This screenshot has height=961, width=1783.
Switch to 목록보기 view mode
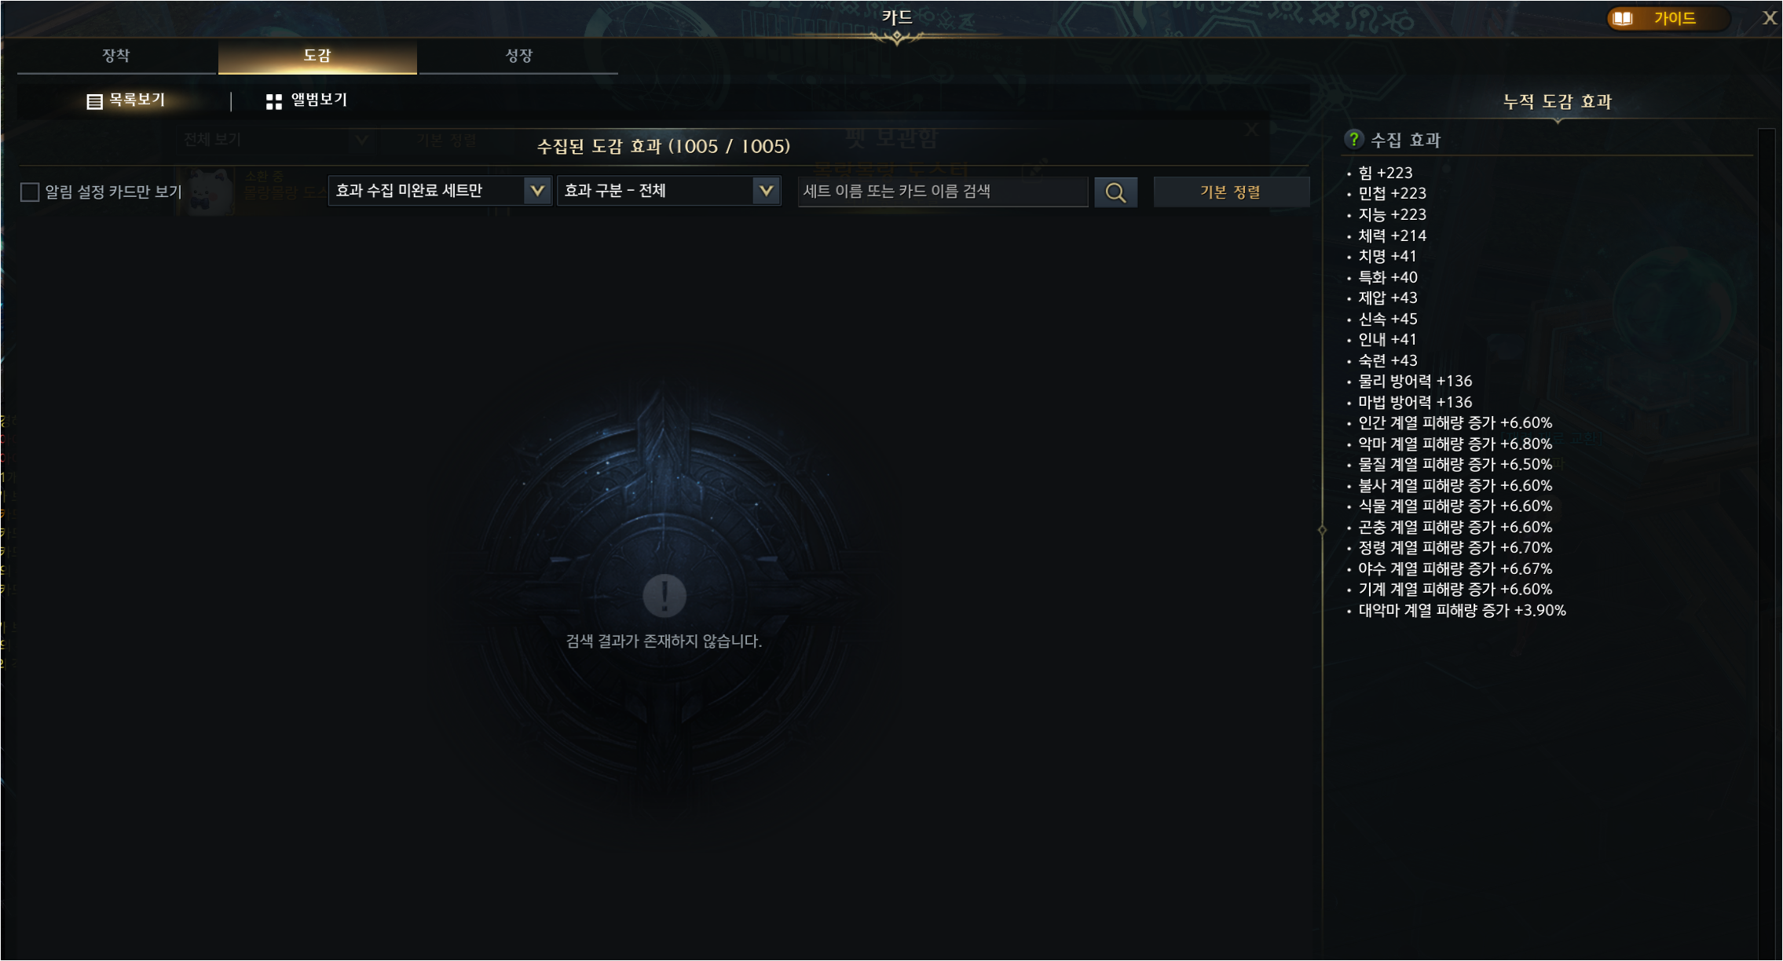coord(126,100)
